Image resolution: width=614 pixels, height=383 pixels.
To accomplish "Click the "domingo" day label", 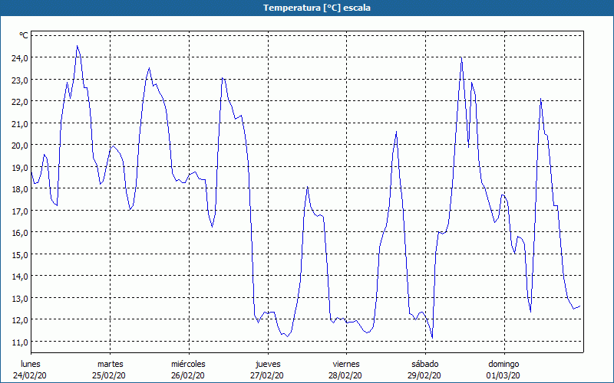I will click(x=503, y=364).
